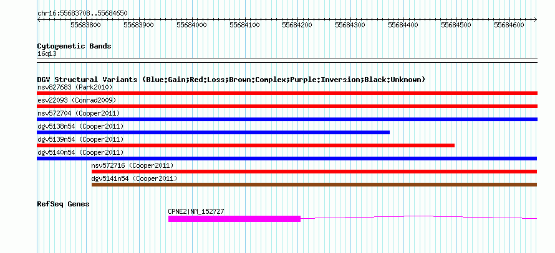This screenshot has width=555, height=253.
Task: Click ruler position 55684300
Action: [350, 25]
